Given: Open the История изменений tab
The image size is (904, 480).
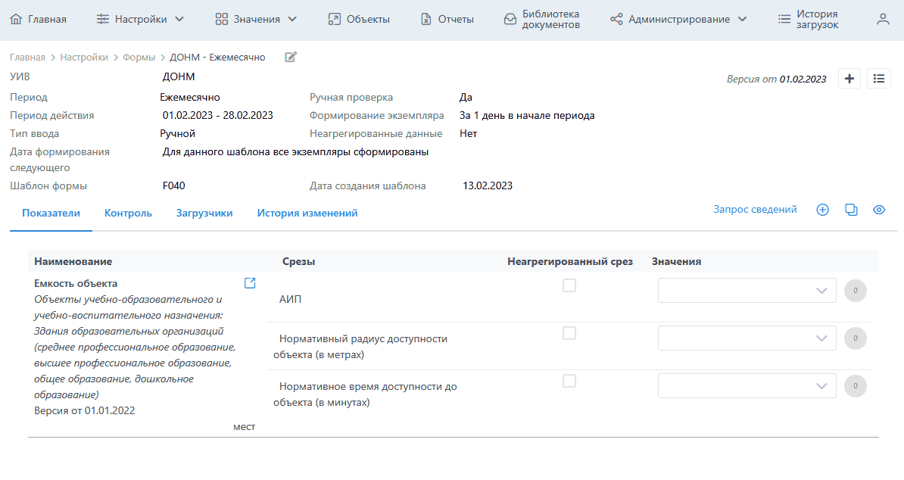Looking at the screenshot, I should coord(307,214).
